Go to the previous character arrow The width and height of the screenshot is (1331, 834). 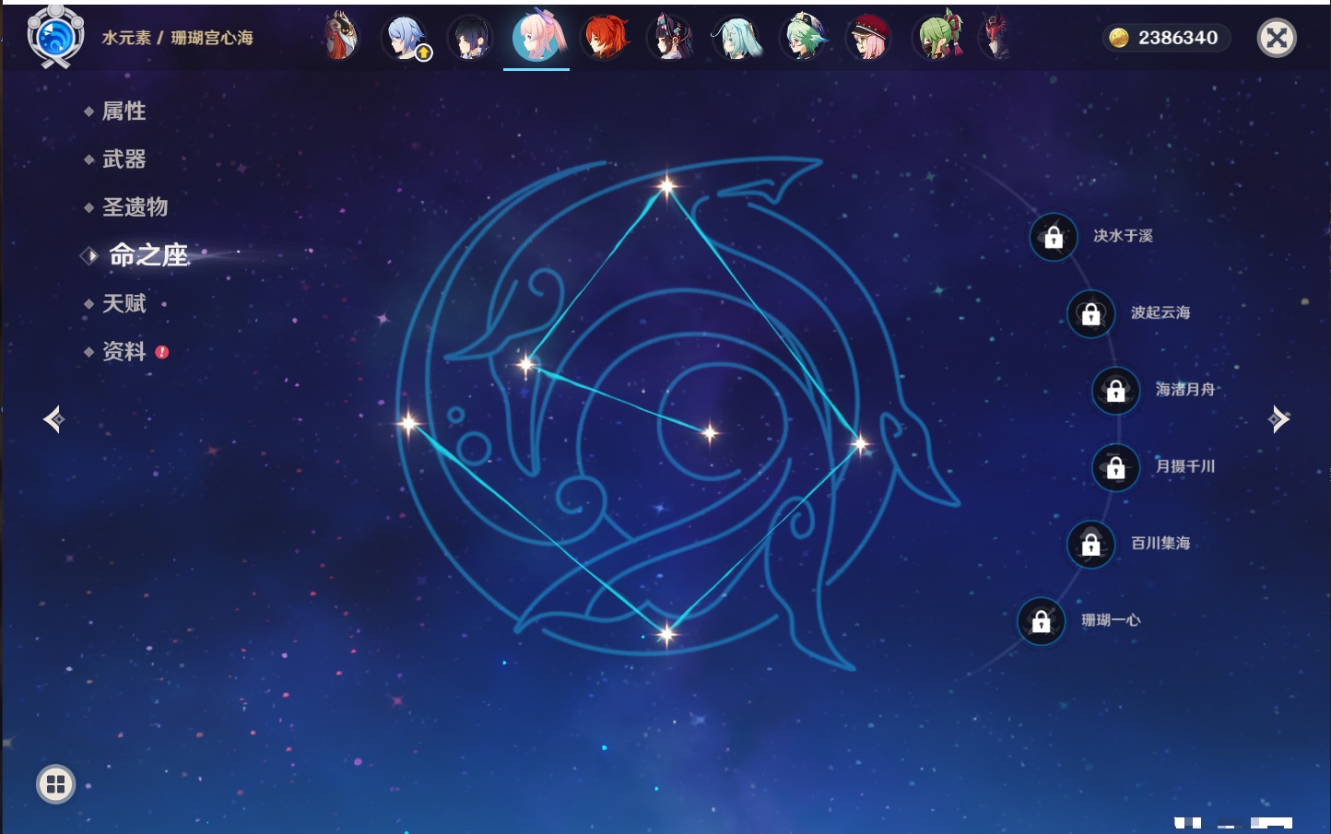(x=53, y=419)
